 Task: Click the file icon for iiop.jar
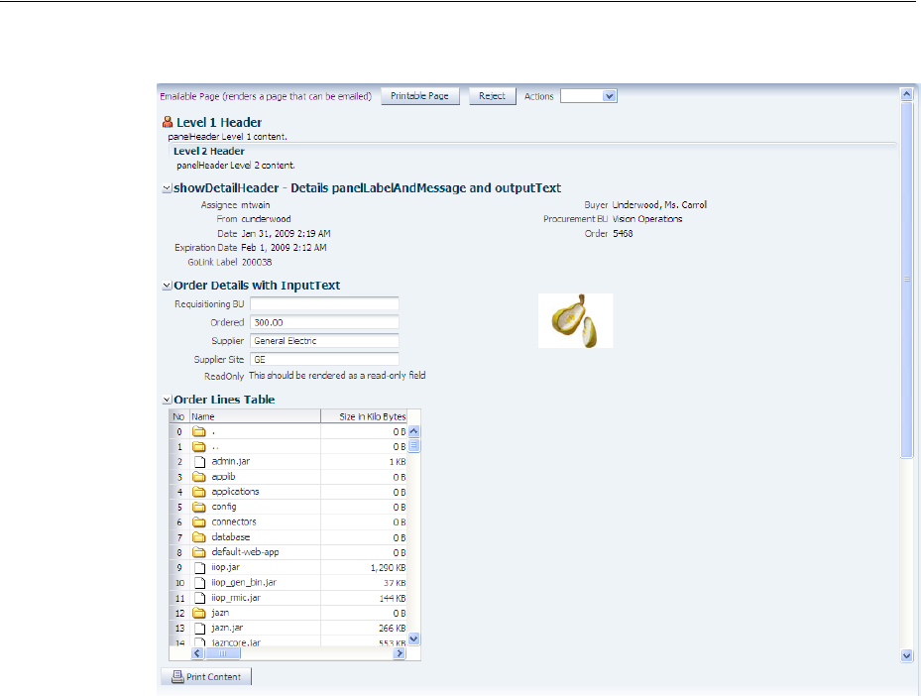pyautogui.click(x=199, y=568)
